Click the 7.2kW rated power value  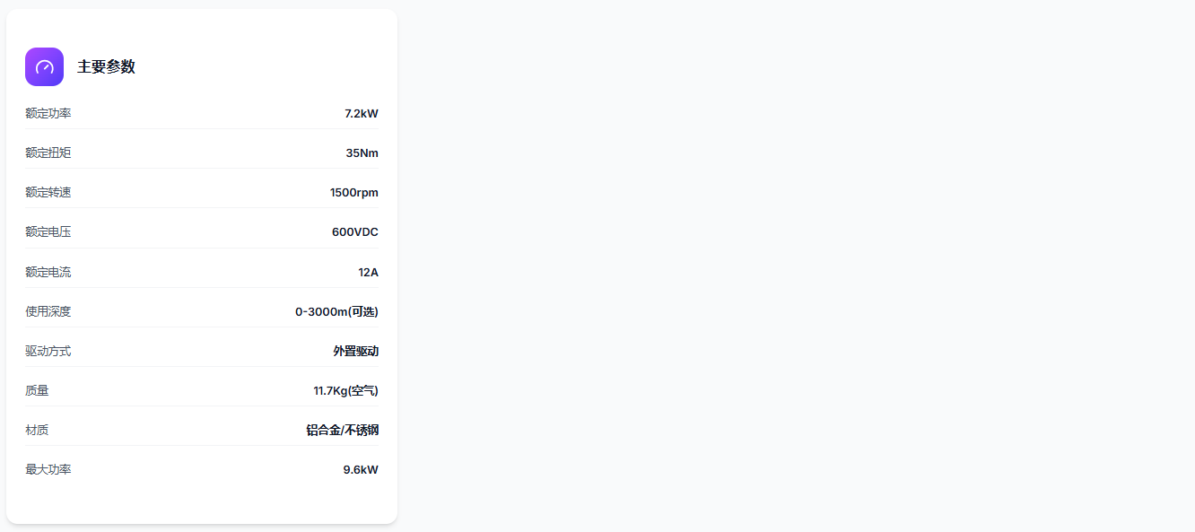(x=361, y=114)
